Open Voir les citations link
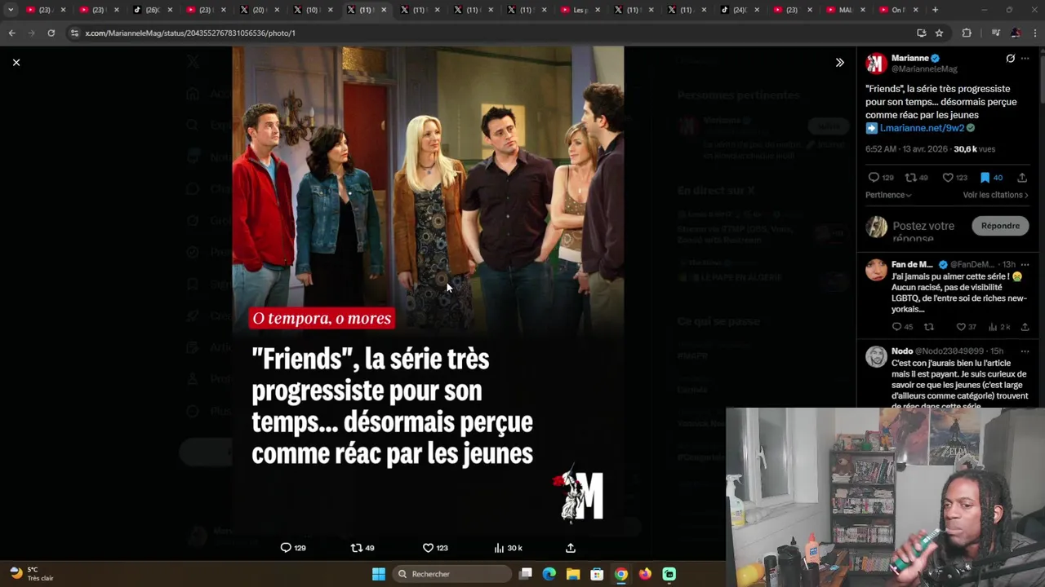Image resolution: width=1045 pixels, height=587 pixels. 995,195
